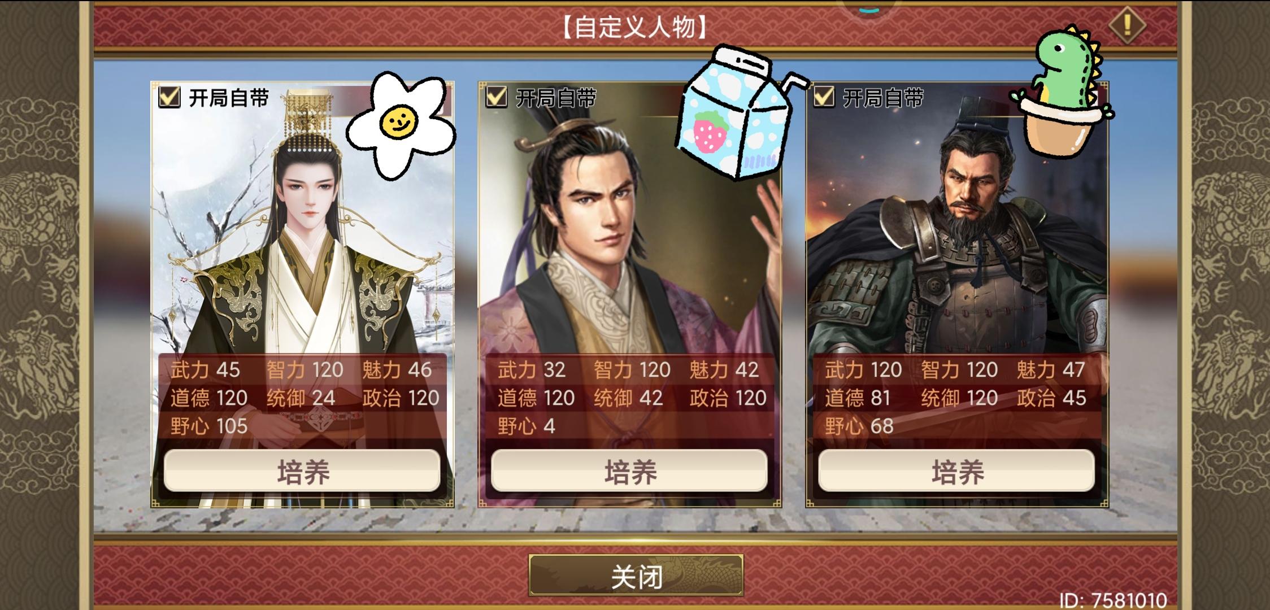Image resolution: width=1270 pixels, height=610 pixels.
Task: Toggle 开局自带 checkbox on middle card
Action: 496,97
